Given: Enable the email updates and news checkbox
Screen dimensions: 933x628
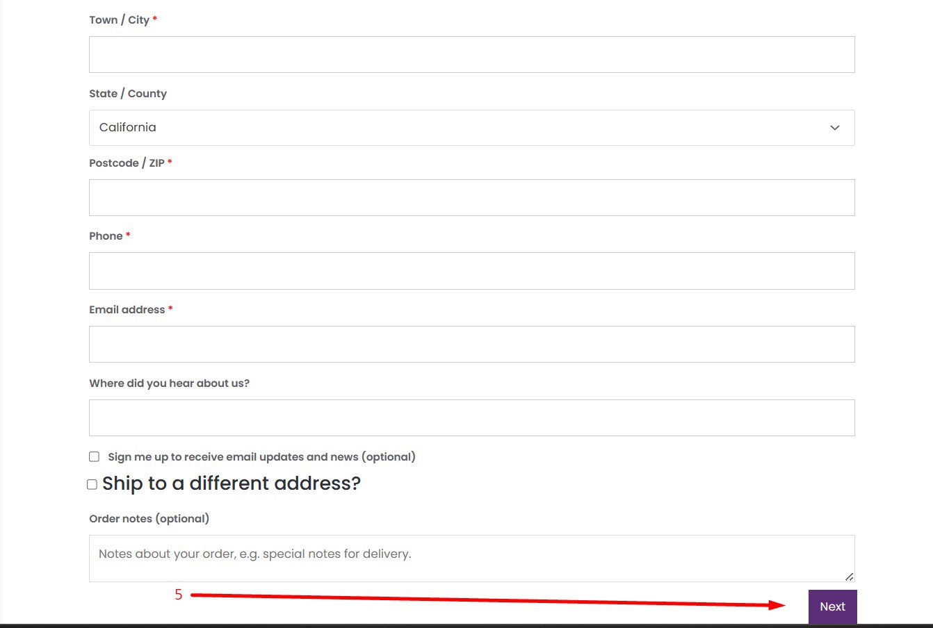Looking at the screenshot, I should (x=94, y=456).
